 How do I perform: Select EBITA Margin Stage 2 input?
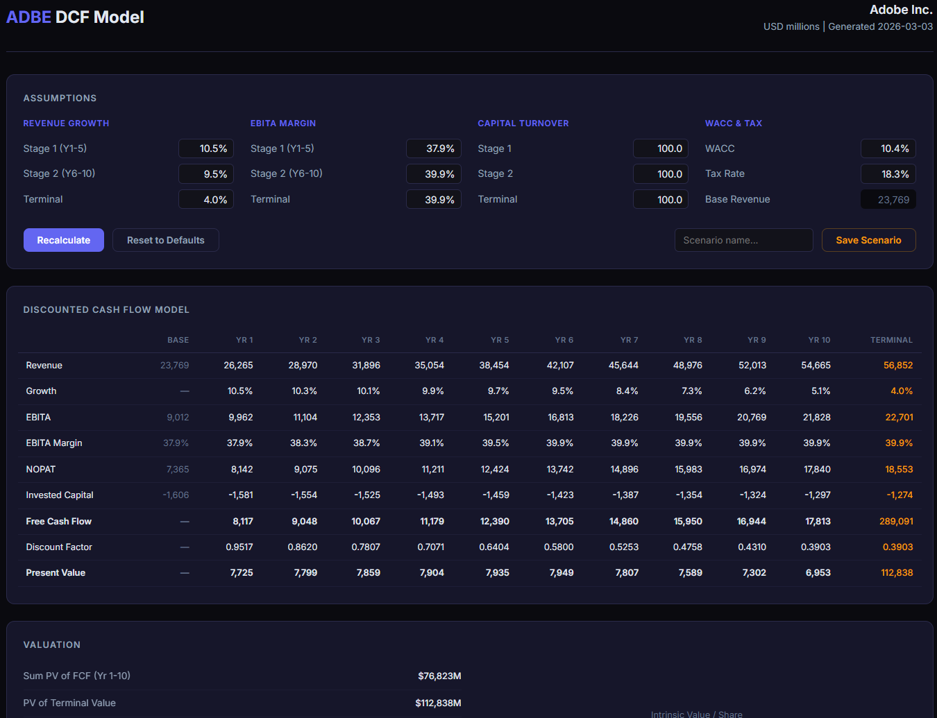coord(434,174)
